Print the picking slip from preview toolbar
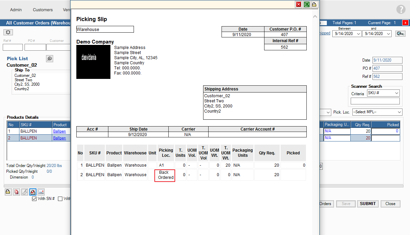The height and width of the screenshot is (235, 410). point(314,4)
